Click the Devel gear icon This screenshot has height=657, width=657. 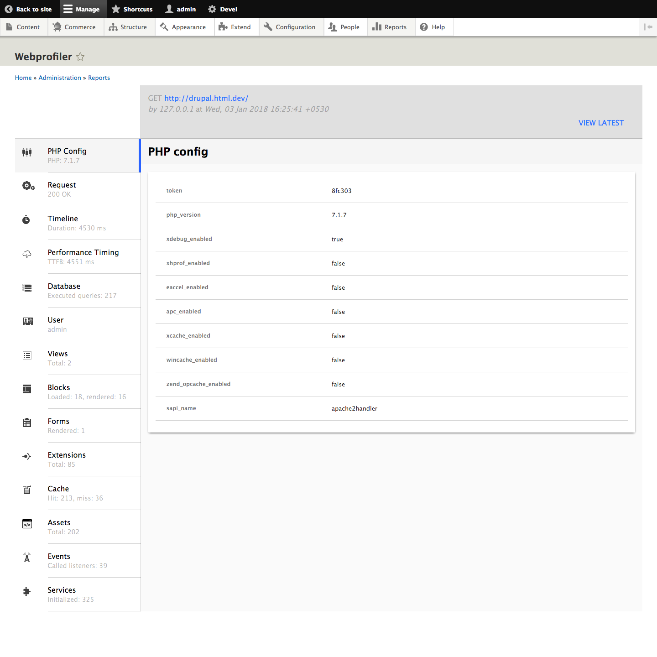pyautogui.click(x=211, y=9)
